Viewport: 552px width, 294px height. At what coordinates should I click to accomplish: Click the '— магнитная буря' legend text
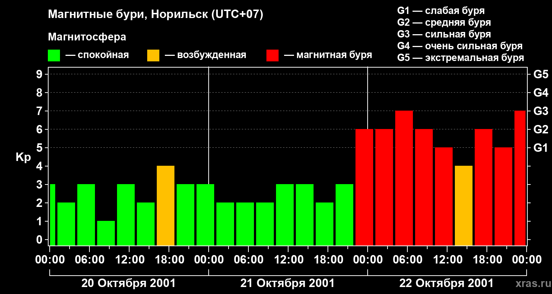point(328,55)
